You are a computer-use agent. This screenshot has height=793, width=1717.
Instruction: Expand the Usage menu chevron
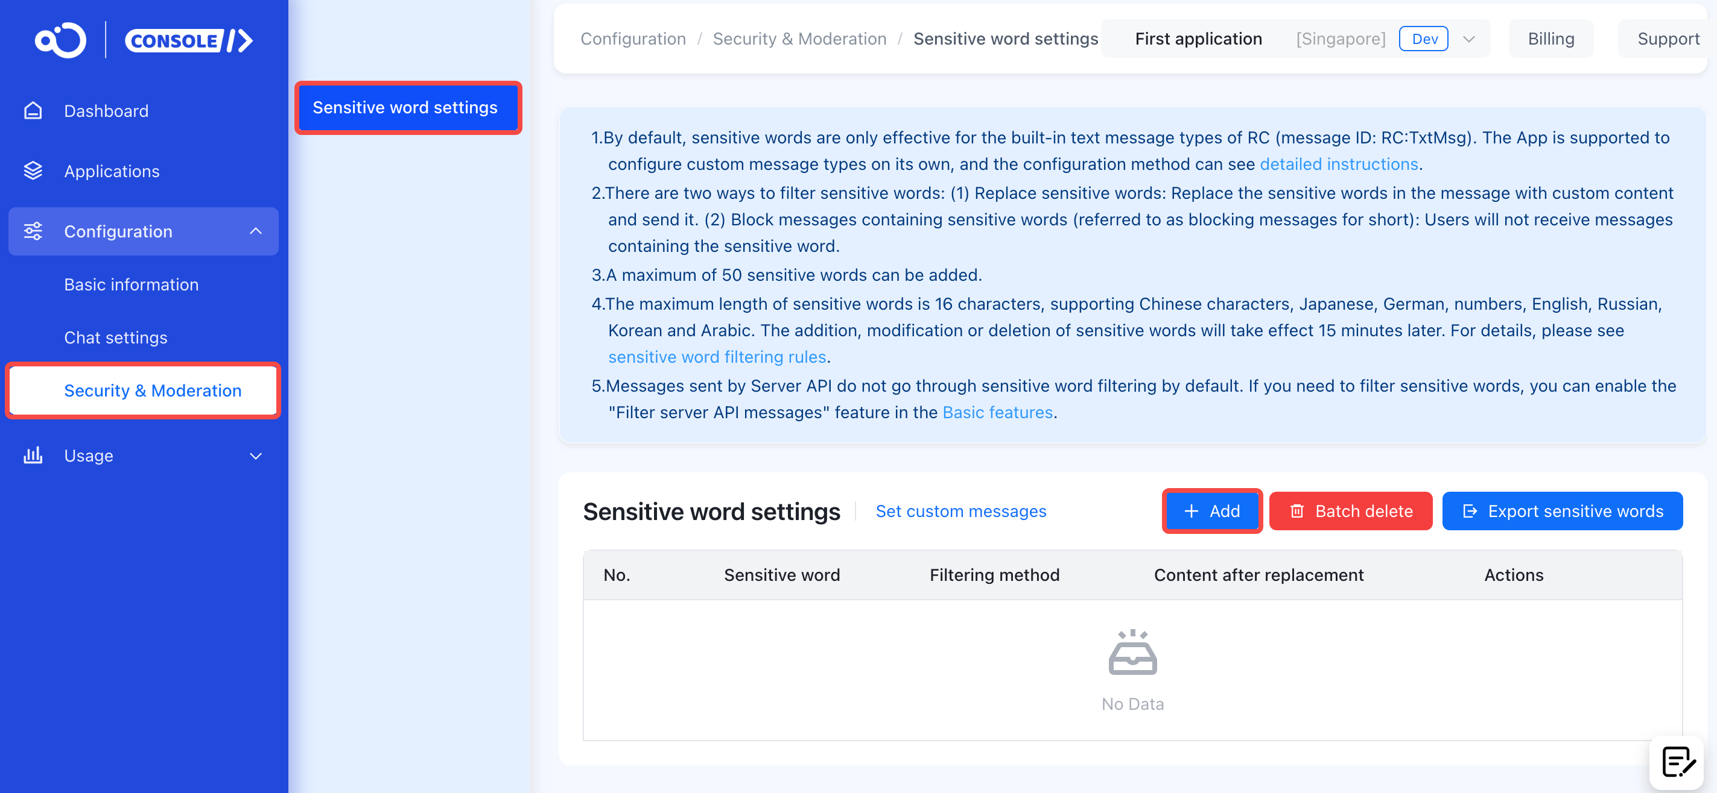pos(255,456)
